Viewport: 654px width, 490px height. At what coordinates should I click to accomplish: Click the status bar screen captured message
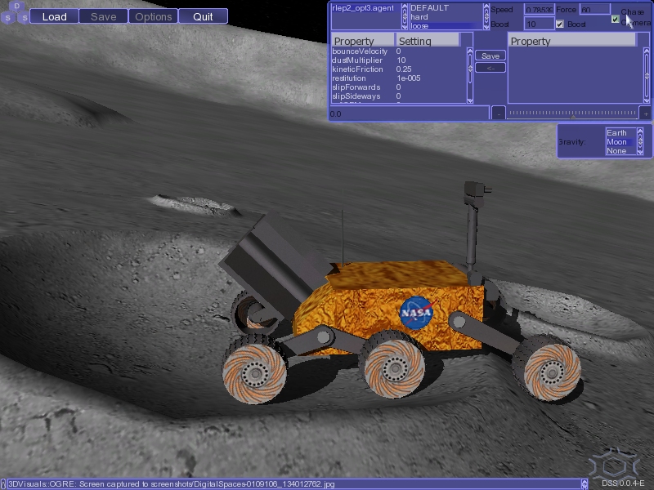pyautogui.click(x=172, y=483)
